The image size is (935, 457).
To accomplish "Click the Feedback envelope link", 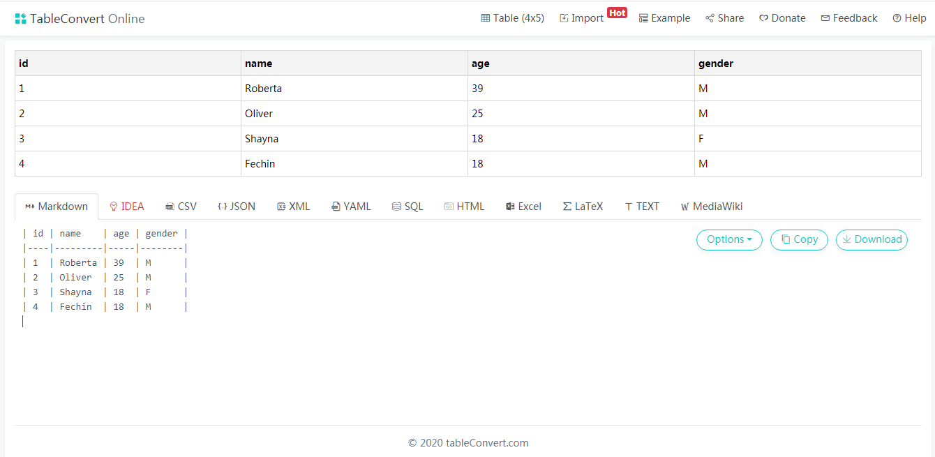I will 849,18.
